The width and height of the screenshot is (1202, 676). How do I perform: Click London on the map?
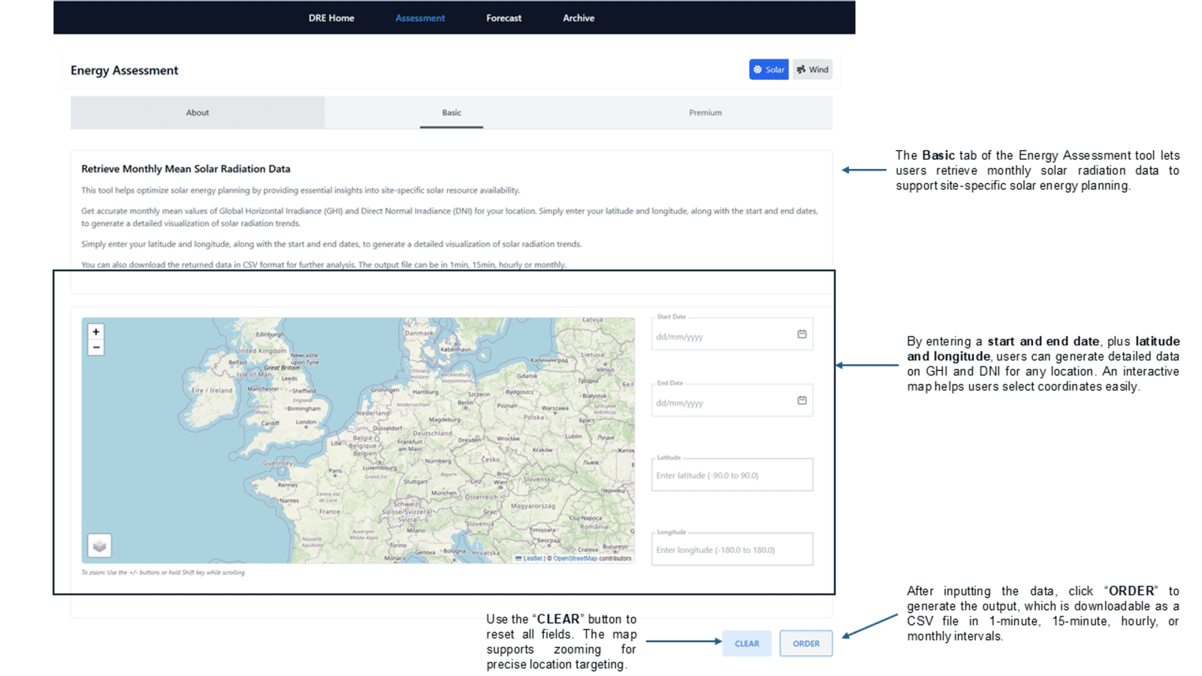tap(307, 422)
